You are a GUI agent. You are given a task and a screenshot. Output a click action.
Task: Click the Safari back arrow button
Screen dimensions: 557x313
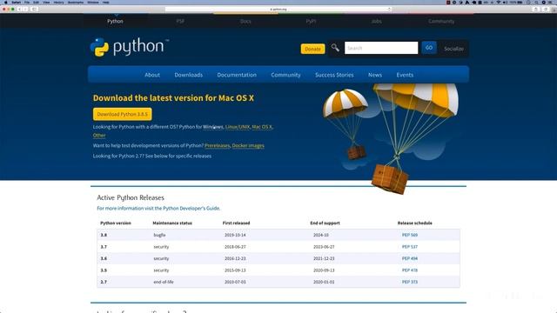click(19, 9)
